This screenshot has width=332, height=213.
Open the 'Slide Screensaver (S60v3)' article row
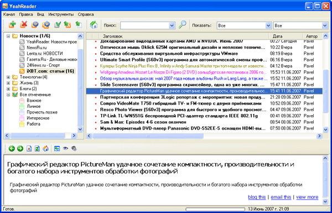tap(204, 85)
